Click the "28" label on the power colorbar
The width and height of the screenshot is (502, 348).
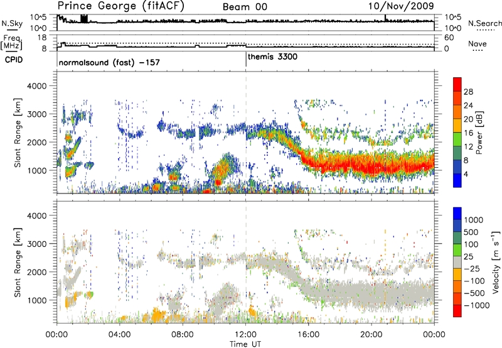(468, 92)
